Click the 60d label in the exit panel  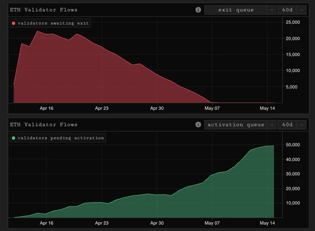click(x=287, y=10)
